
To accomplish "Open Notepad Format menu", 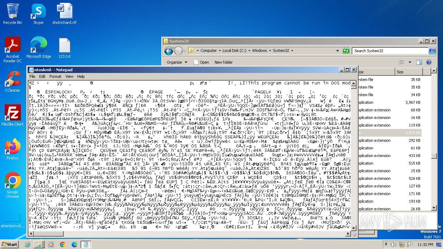I will [x=55, y=76].
